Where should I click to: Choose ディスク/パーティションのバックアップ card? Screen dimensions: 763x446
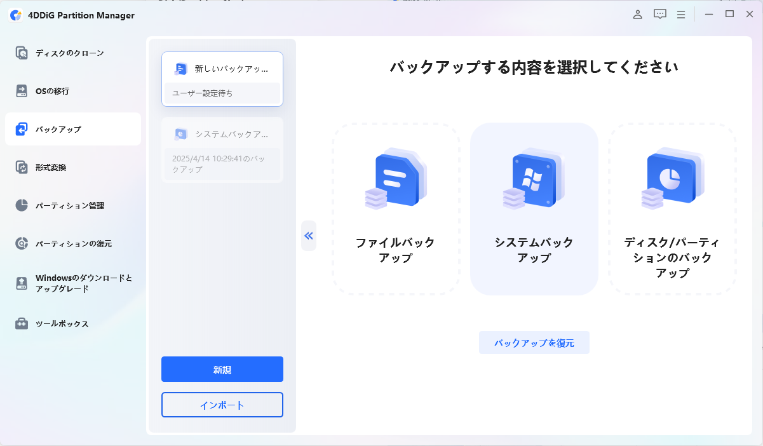point(673,209)
